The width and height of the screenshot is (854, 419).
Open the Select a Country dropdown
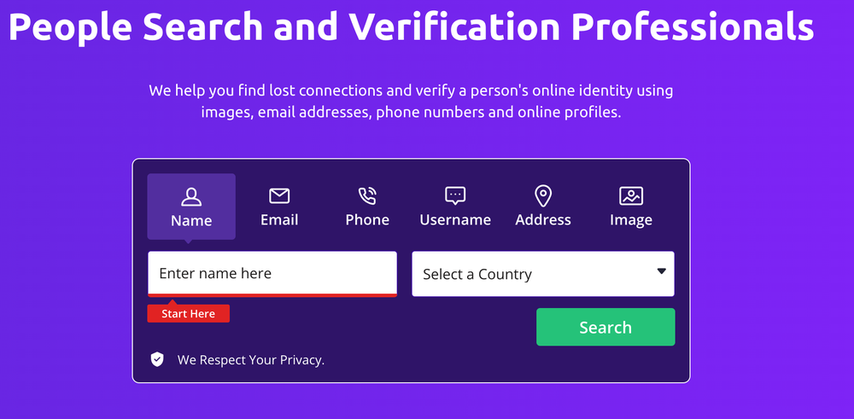click(543, 274)
